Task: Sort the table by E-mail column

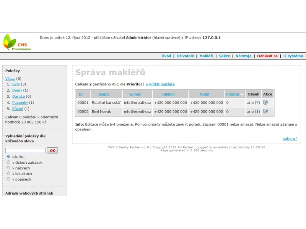Action: tap(136, 94)
